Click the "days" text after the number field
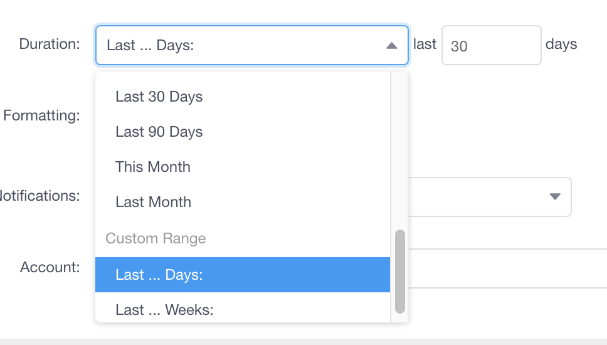Viewport: 607px width, 345px height. click(561, 45)
